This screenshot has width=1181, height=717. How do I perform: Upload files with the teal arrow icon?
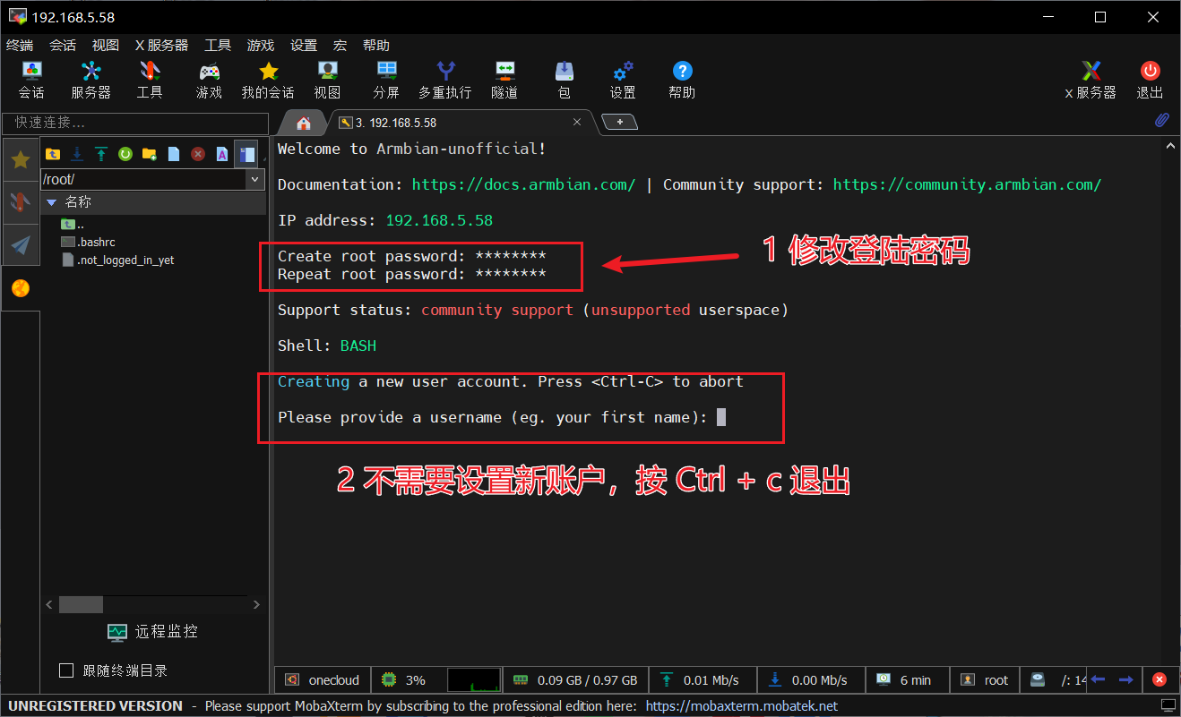click(101, 154)
